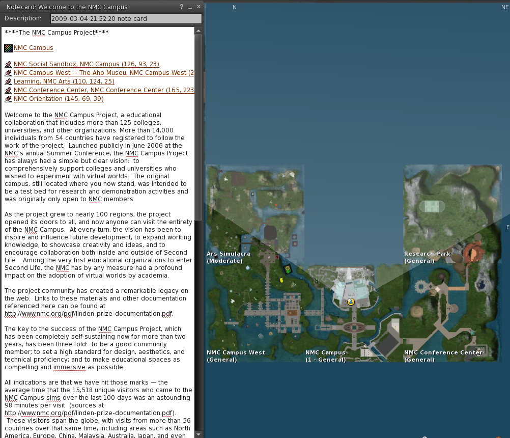
Task: Open the Learning, NMC Arts landmark link
Action: coord(64,81)
